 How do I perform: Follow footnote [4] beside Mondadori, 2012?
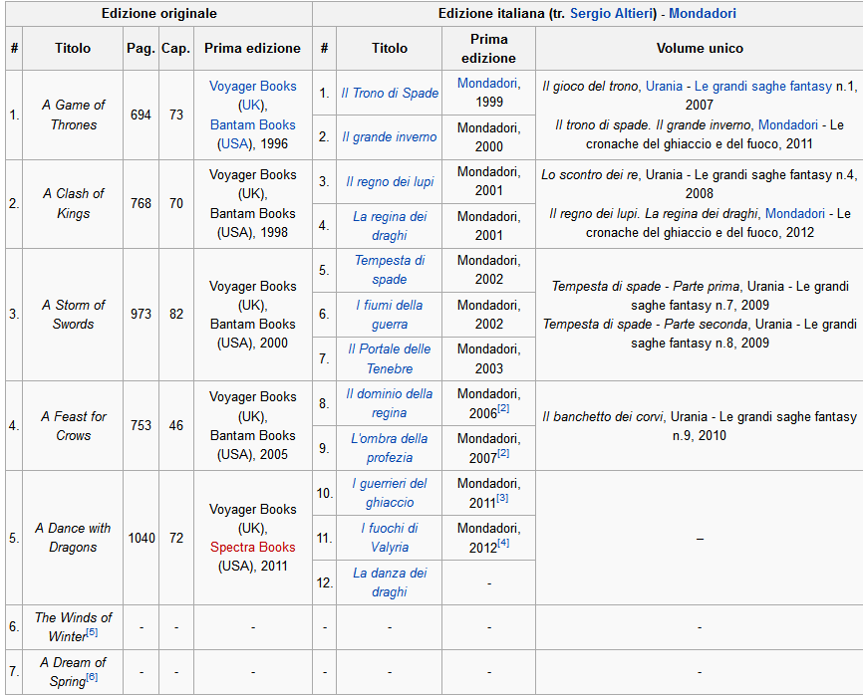coord(503,543)
